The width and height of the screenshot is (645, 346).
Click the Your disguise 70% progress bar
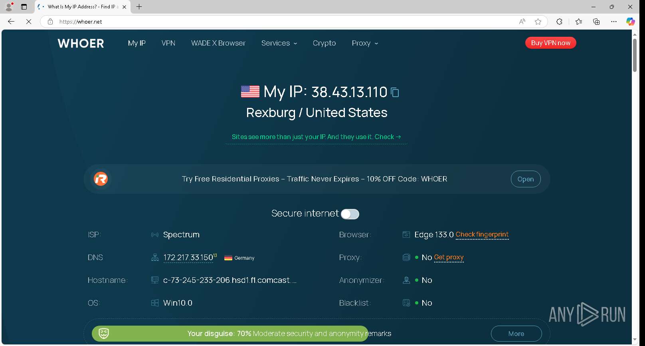230,334
